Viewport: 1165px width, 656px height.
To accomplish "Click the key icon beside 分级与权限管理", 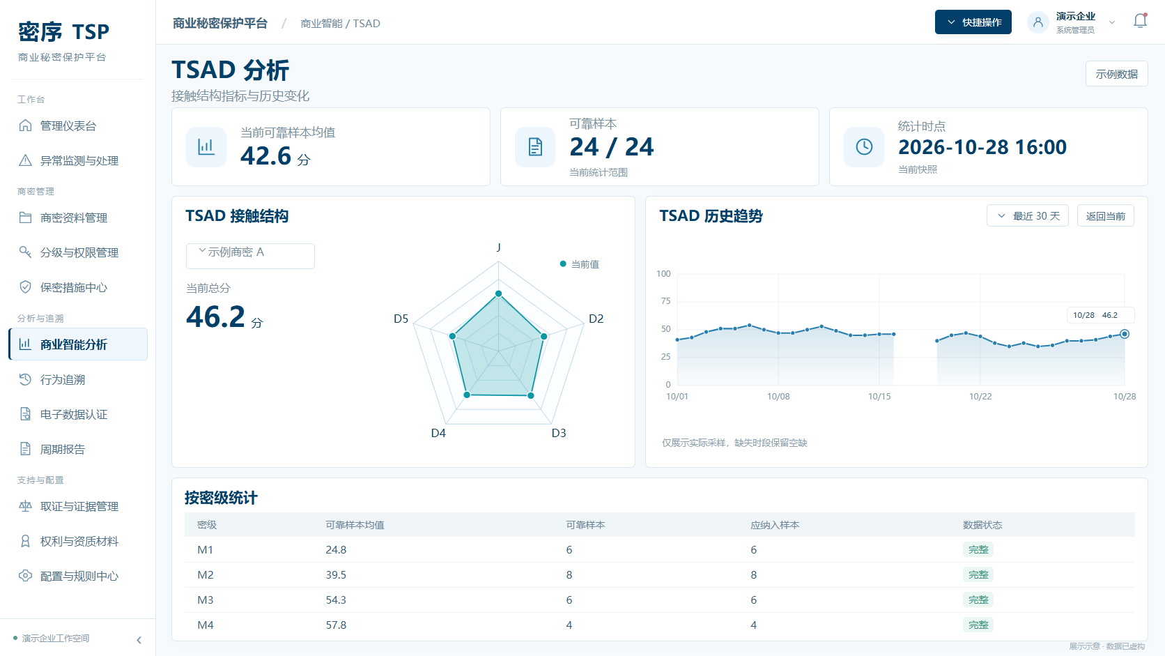I will (x=26, y=252).
